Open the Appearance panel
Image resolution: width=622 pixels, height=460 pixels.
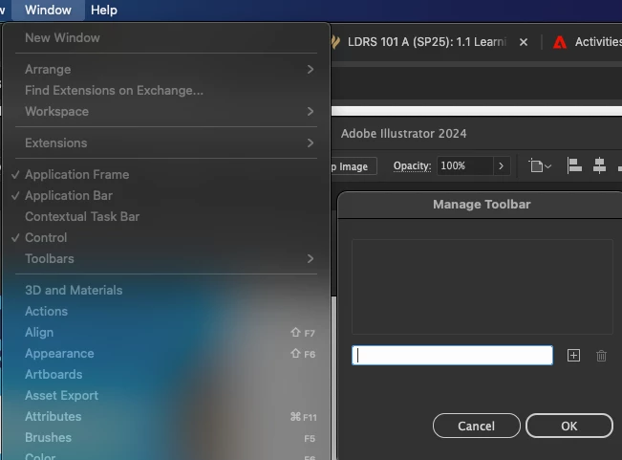(166, 353)
